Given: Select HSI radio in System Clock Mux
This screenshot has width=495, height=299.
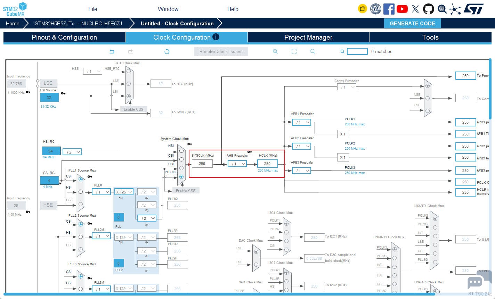Looking at the screenshot, I should [181, 151].
